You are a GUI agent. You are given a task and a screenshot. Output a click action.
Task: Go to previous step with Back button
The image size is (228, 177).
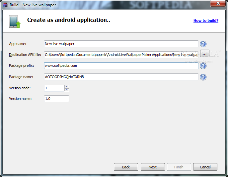126,167
